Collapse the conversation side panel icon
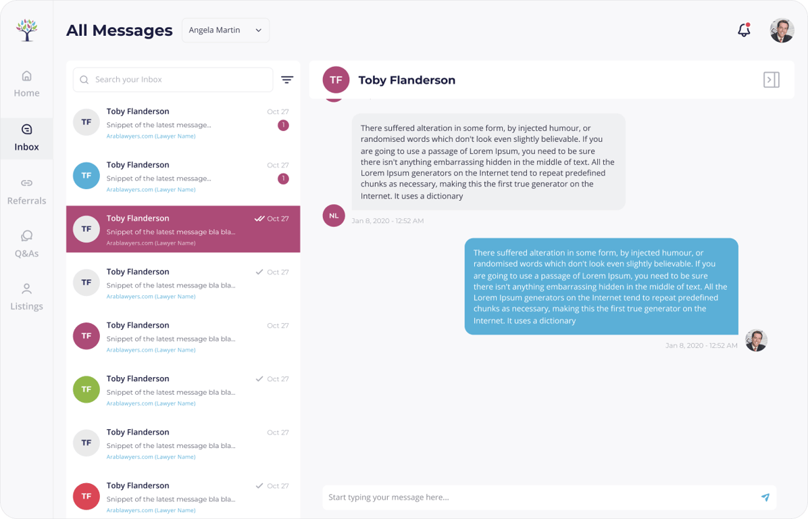 tap(771, 80)
